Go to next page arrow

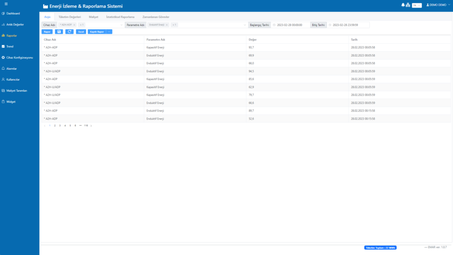click(x=91, y=126)
